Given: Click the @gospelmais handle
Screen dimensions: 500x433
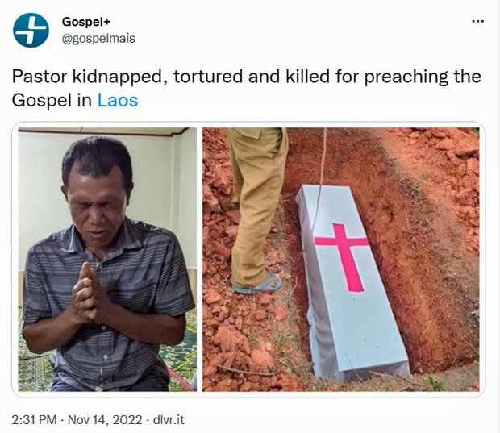Looking at the screenshot, I should (98, 38).
